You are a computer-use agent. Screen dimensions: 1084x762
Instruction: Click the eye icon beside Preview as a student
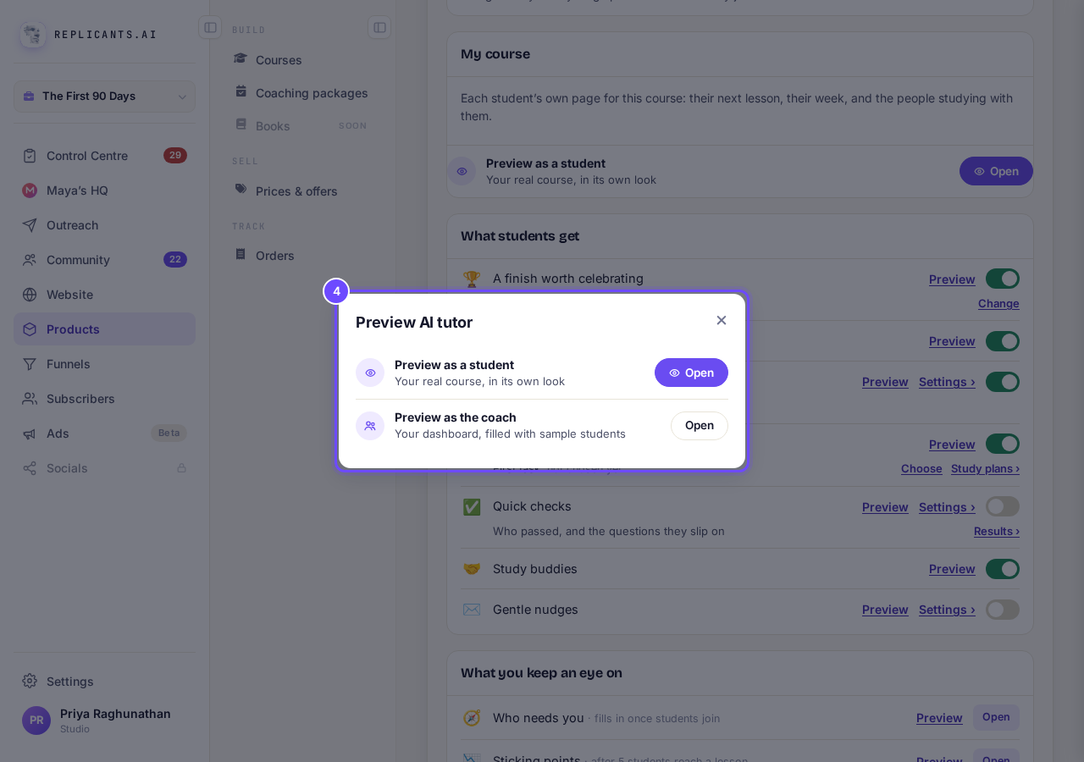click(370, 373)
